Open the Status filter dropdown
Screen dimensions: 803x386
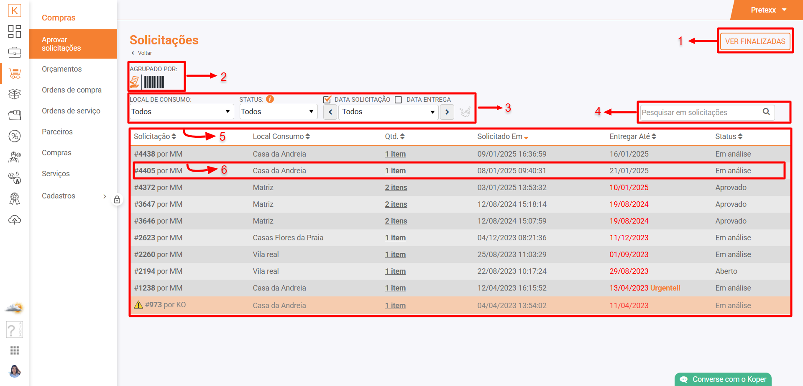278,112
